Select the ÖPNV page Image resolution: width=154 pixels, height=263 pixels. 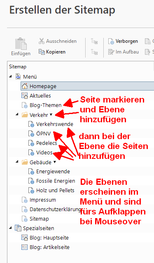[x=44, y=133]
